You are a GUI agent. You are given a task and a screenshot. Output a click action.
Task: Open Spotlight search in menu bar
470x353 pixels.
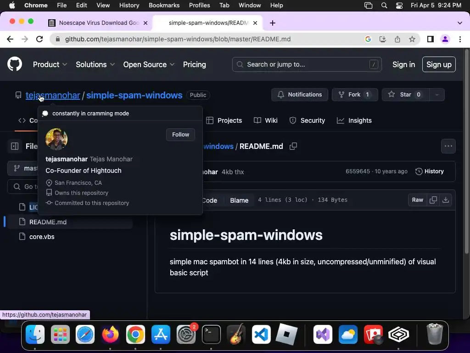pyautogui.click(x=384, y=6)
